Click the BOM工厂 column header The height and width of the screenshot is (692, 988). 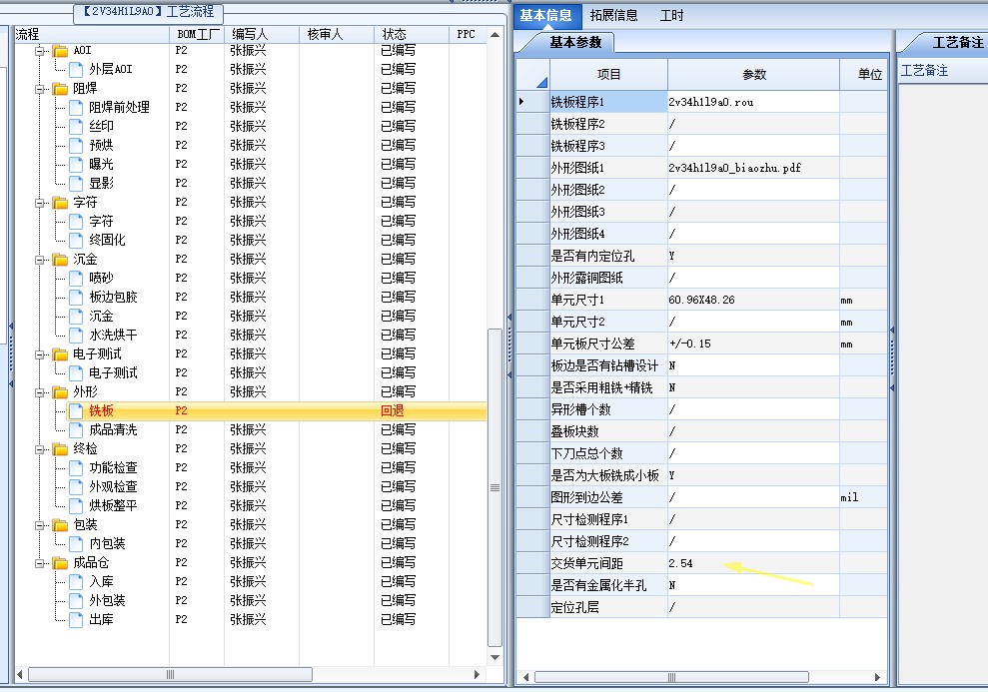[x=197, y=34]
